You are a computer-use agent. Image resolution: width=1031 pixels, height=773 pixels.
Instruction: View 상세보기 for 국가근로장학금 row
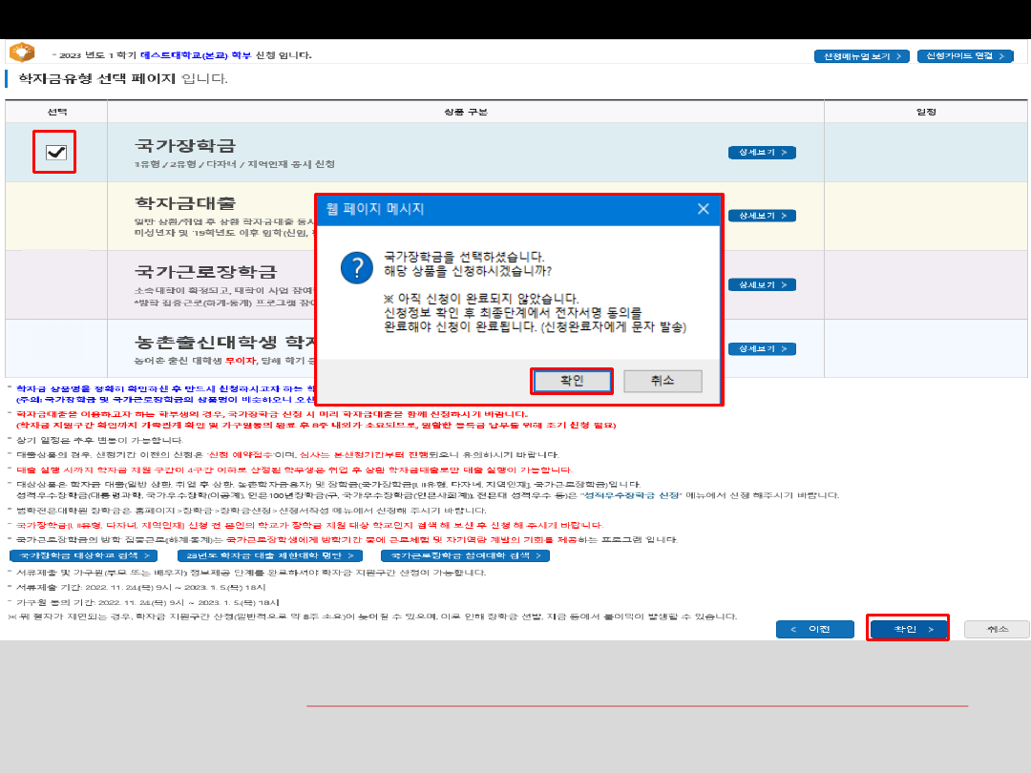[x=761, y=284]
